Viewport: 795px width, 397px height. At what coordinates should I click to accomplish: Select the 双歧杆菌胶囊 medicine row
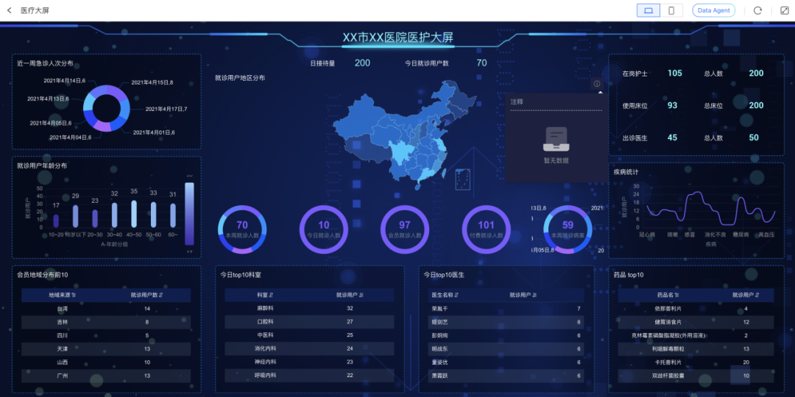pos(696,376)
